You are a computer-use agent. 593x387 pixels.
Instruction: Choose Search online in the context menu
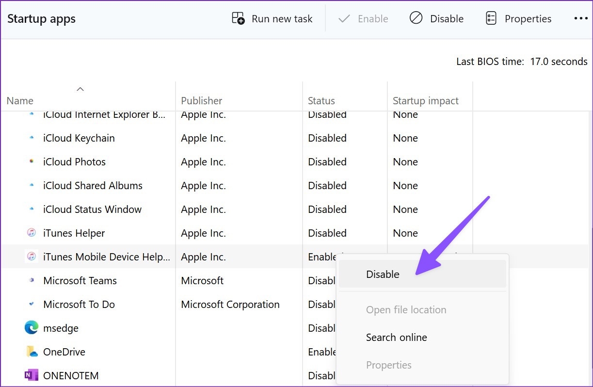coord(396,337)
